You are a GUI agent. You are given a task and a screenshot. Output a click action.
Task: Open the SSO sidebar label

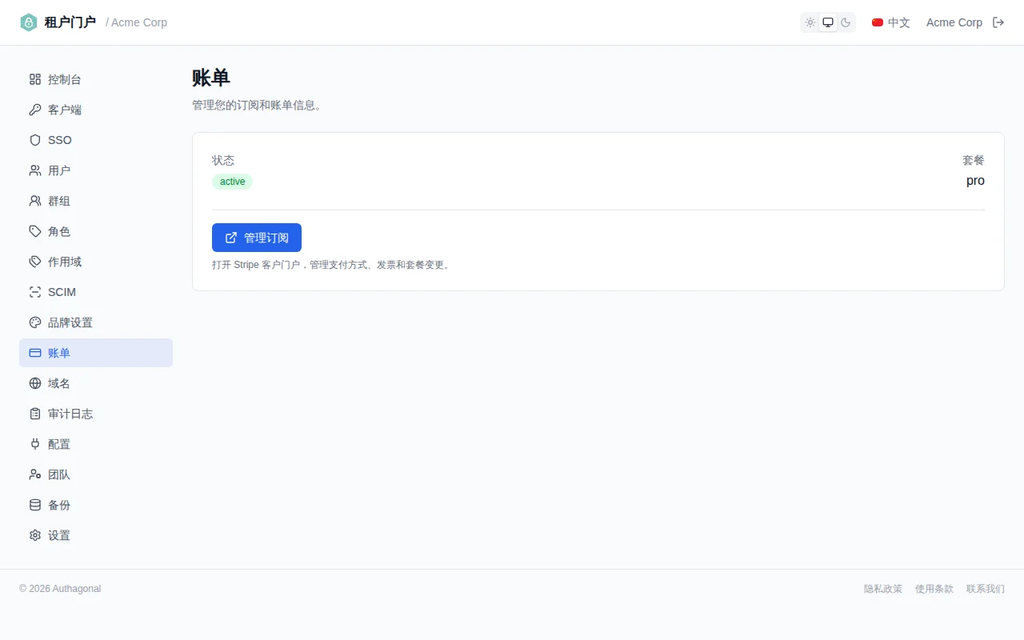tap(60, 140)
